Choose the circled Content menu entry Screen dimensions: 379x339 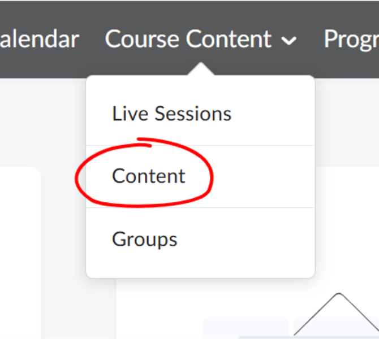(149, 176)
